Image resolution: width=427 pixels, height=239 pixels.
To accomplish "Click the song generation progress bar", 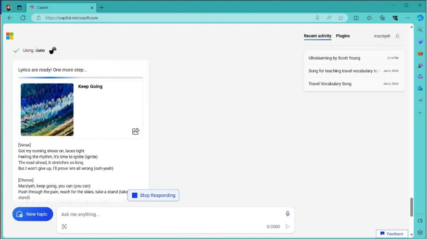I will pyautogui.click(x=81, y=78).
